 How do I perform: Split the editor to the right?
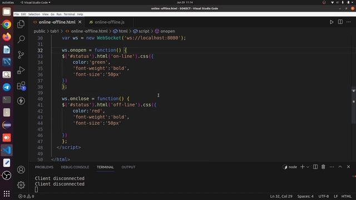click(340, 22)
